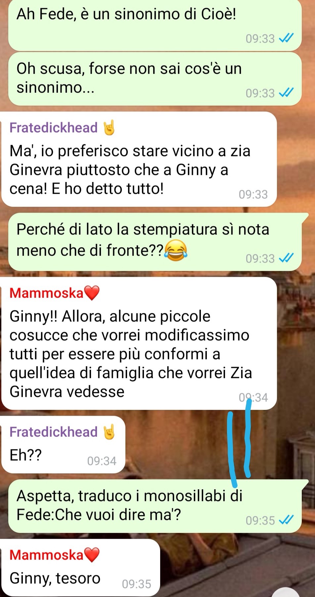Select the Eh?? message bubble
315x597 pixels.
(64, 445)
